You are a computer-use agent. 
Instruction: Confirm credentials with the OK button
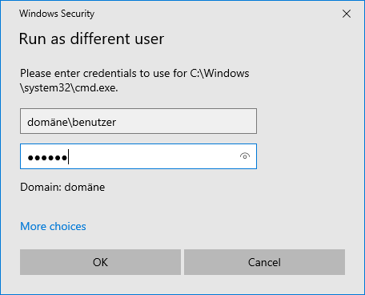100,262
